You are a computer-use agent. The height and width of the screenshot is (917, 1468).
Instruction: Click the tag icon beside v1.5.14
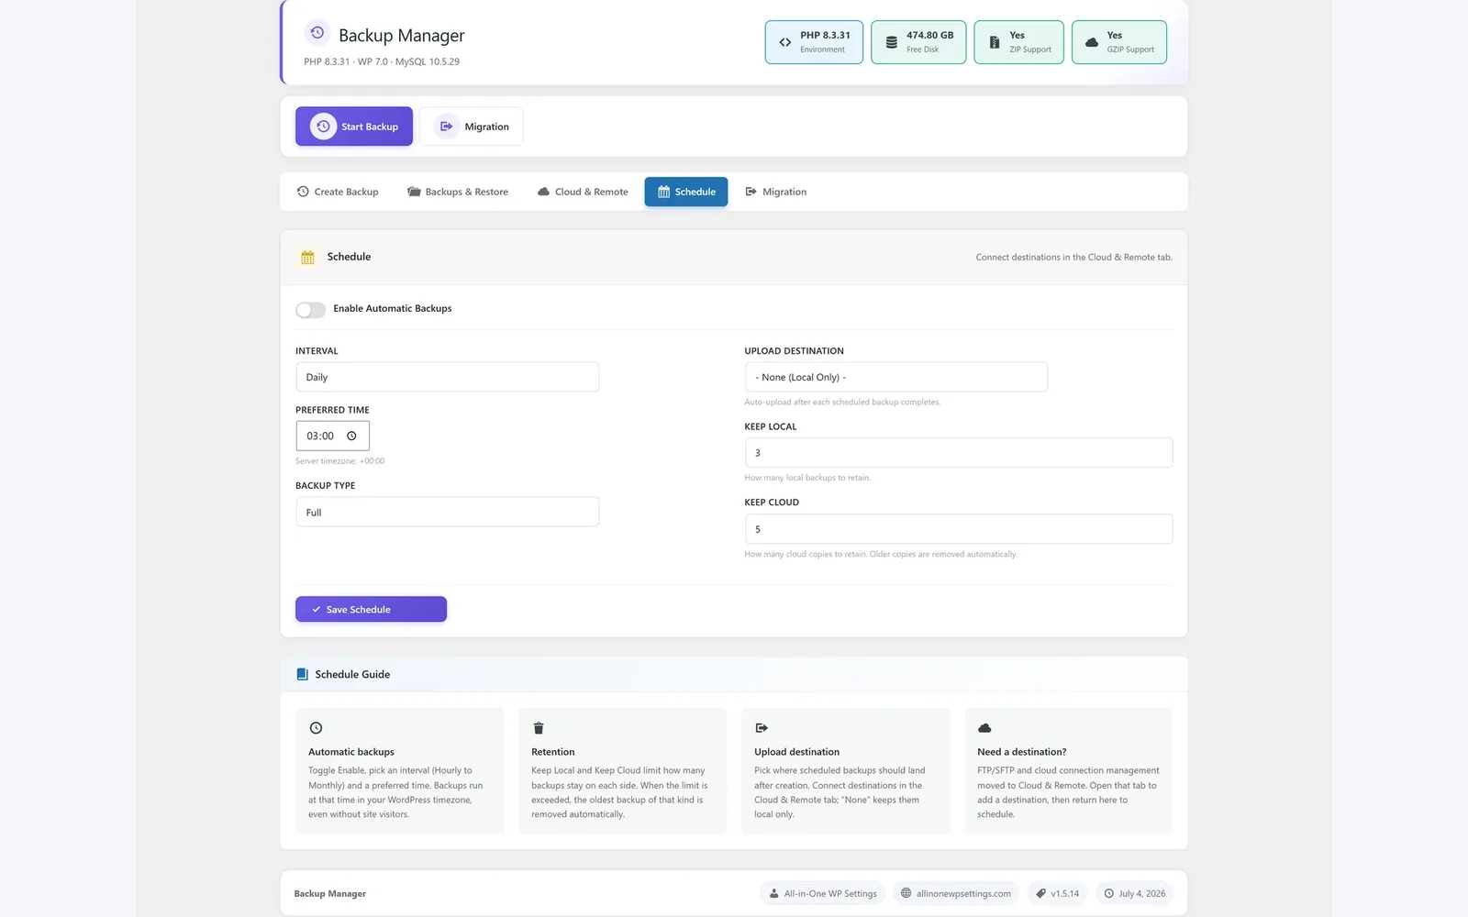(1041, 893)
